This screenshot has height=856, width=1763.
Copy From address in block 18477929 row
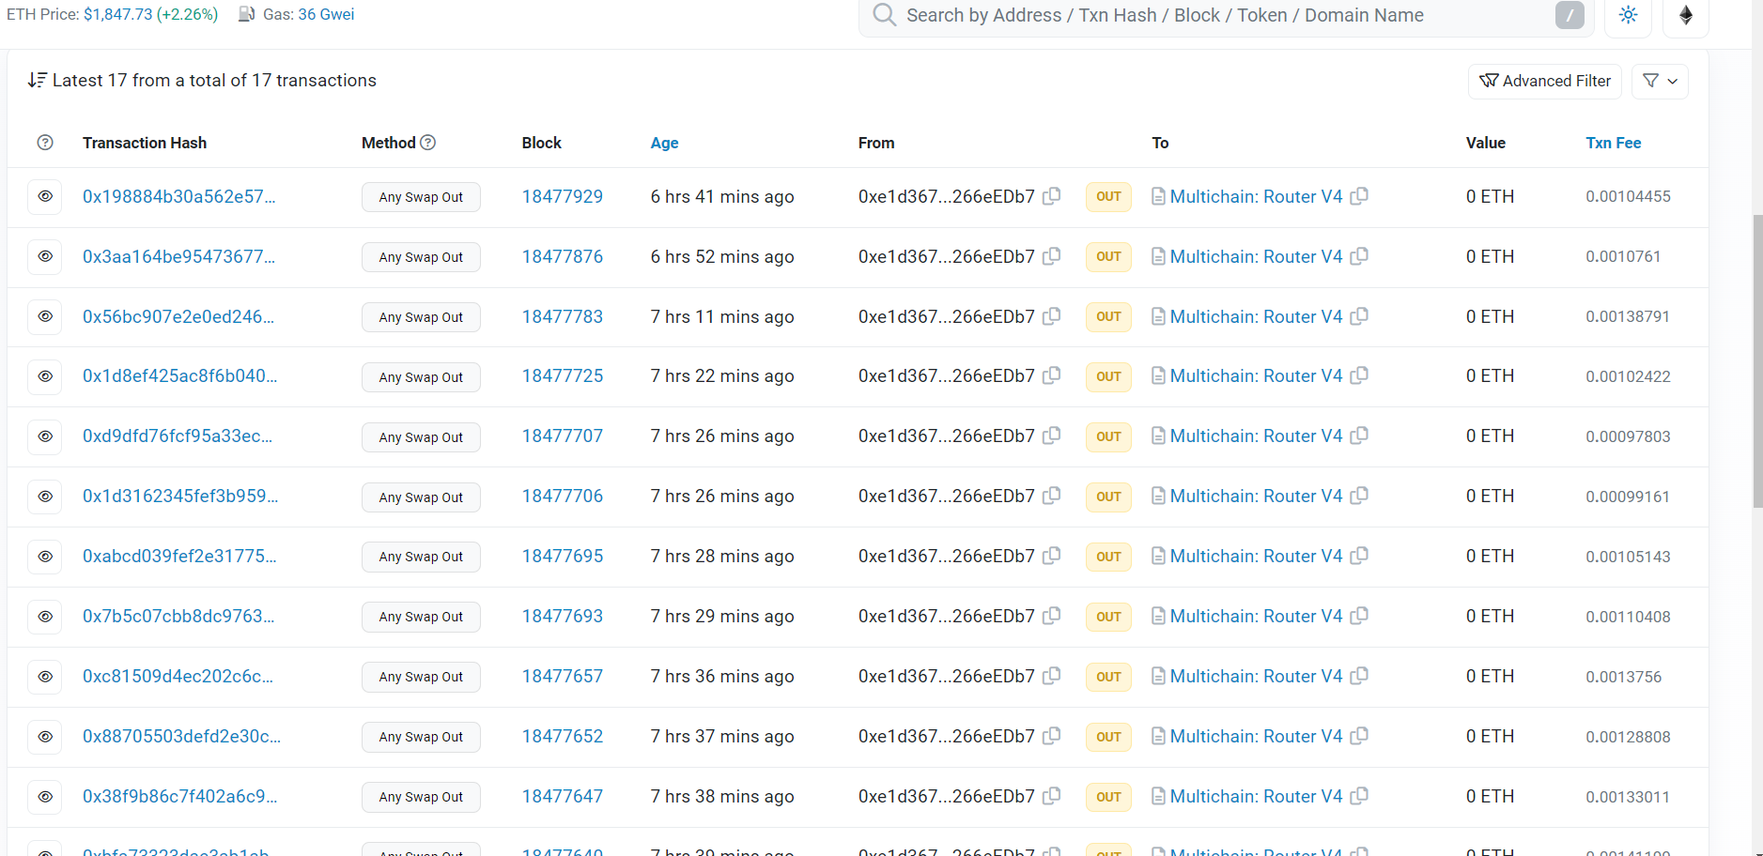[x=1052, y=196]
